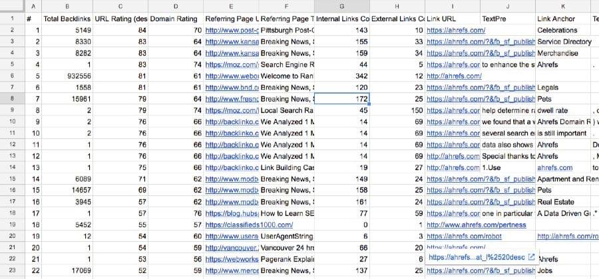Select column B header
Viewport: 599px width, 279px height.
click(67, 6)
